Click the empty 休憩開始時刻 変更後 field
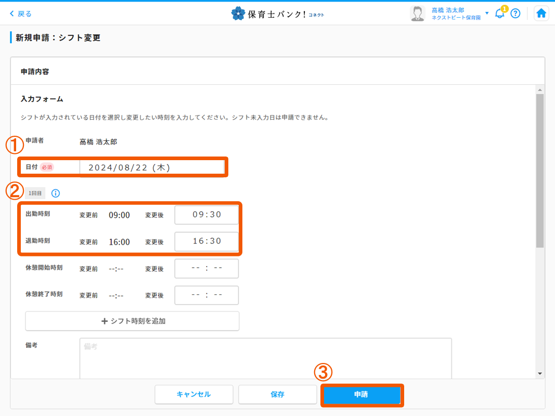The width and height of the screenshot is (555, 416). 206,268
